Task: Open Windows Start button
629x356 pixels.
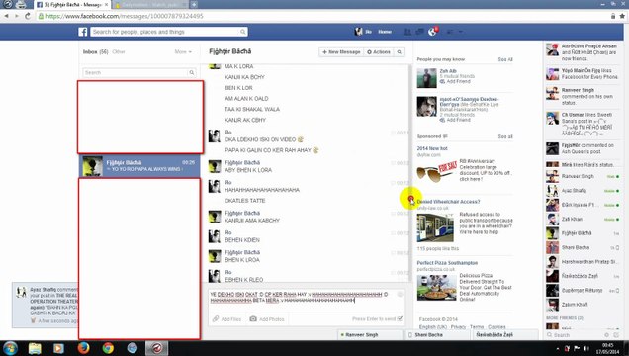Action: pyautogui.click(x=10, y=348)
